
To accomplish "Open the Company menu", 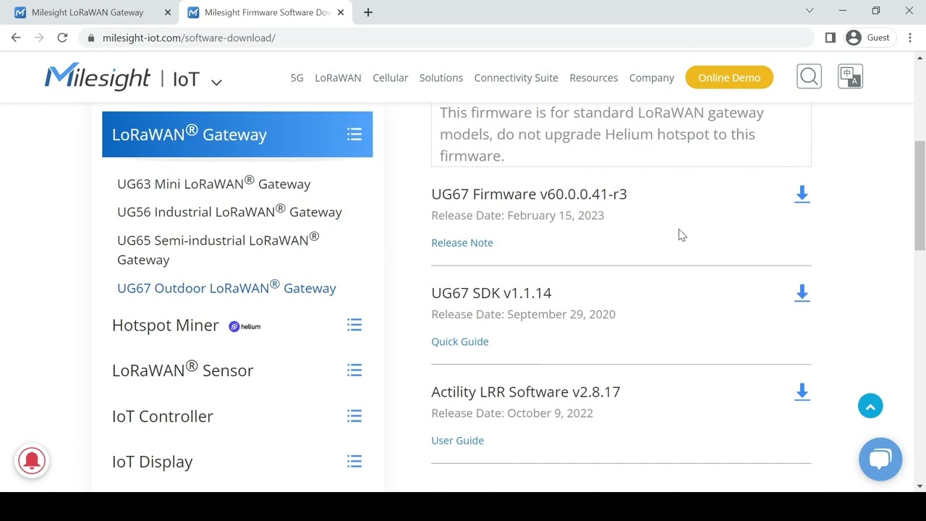I will (651, 77).
